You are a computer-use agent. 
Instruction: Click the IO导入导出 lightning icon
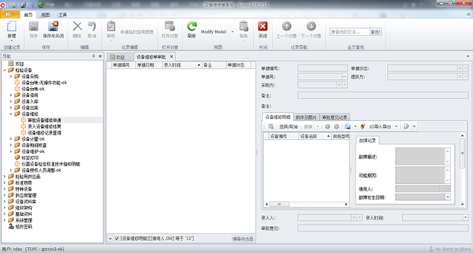363,127
